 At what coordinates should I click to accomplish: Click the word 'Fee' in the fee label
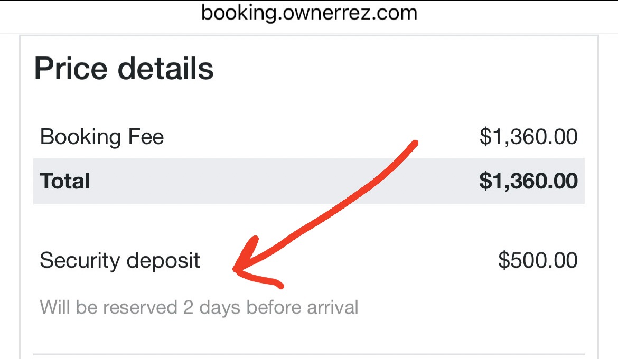coord(146,137)
